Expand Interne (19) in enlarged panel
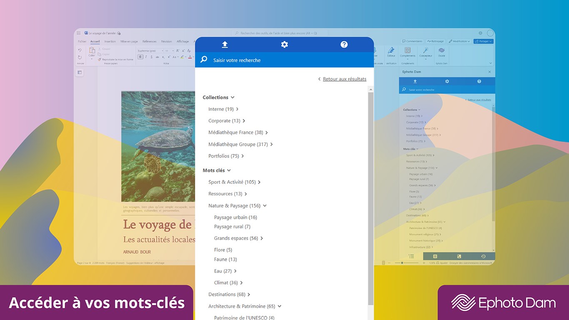The width and height of the screenshot is (569, 320). [x=237, y=109]
